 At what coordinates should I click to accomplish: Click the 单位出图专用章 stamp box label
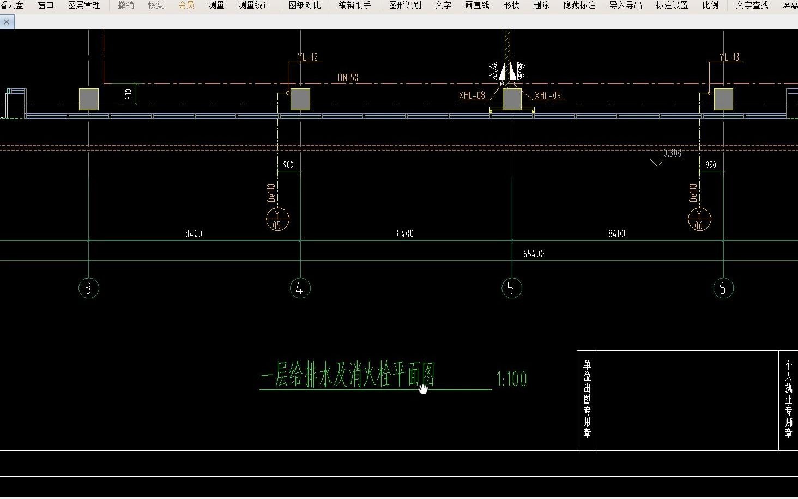[587, 399]
